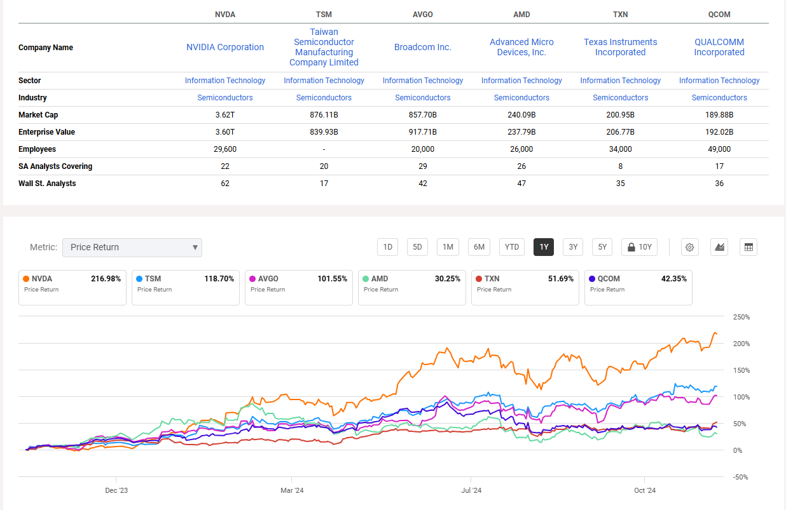Screen dimensions: 786x510
Task: Click the Enterprise Value row label
Action: pos(46,132)
